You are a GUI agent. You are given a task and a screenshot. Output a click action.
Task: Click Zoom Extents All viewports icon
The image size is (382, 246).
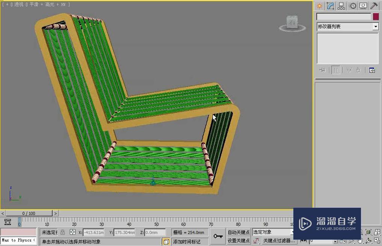tap(377, 232)
